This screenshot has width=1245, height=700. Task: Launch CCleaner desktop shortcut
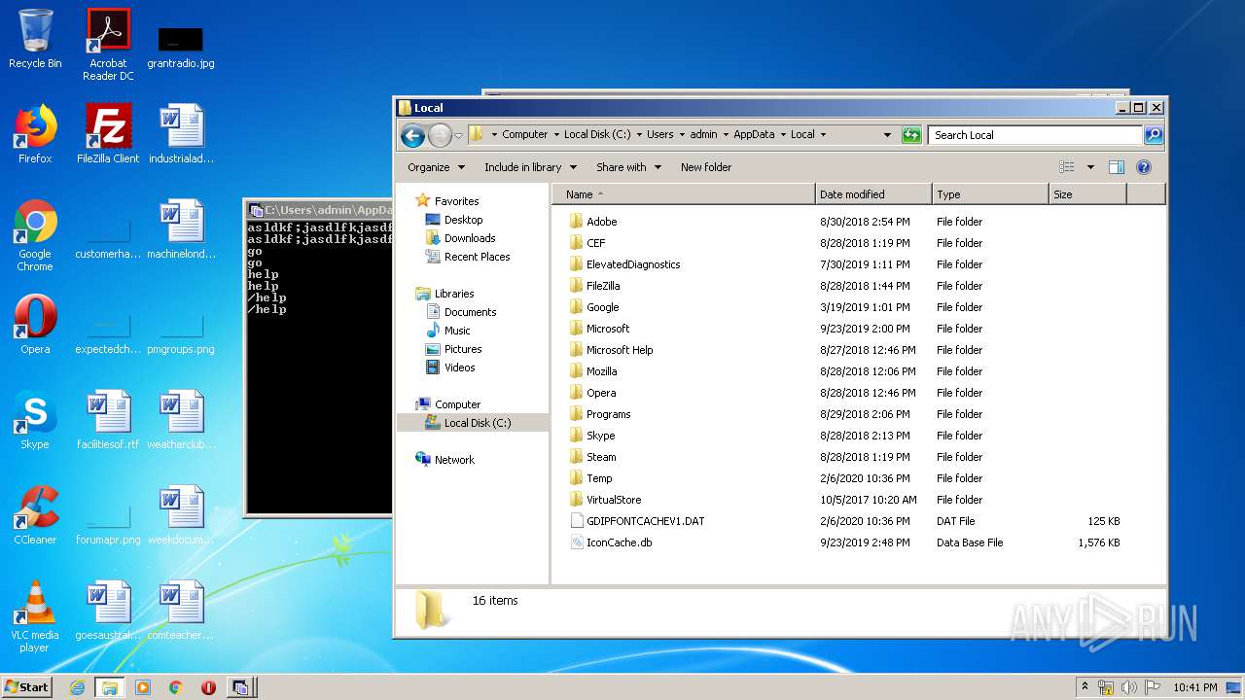(35, 515)
